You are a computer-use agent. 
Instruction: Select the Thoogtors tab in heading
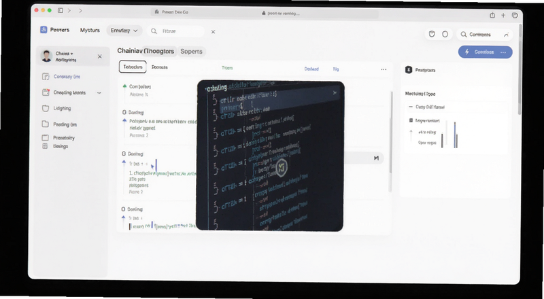click(160, 51)
